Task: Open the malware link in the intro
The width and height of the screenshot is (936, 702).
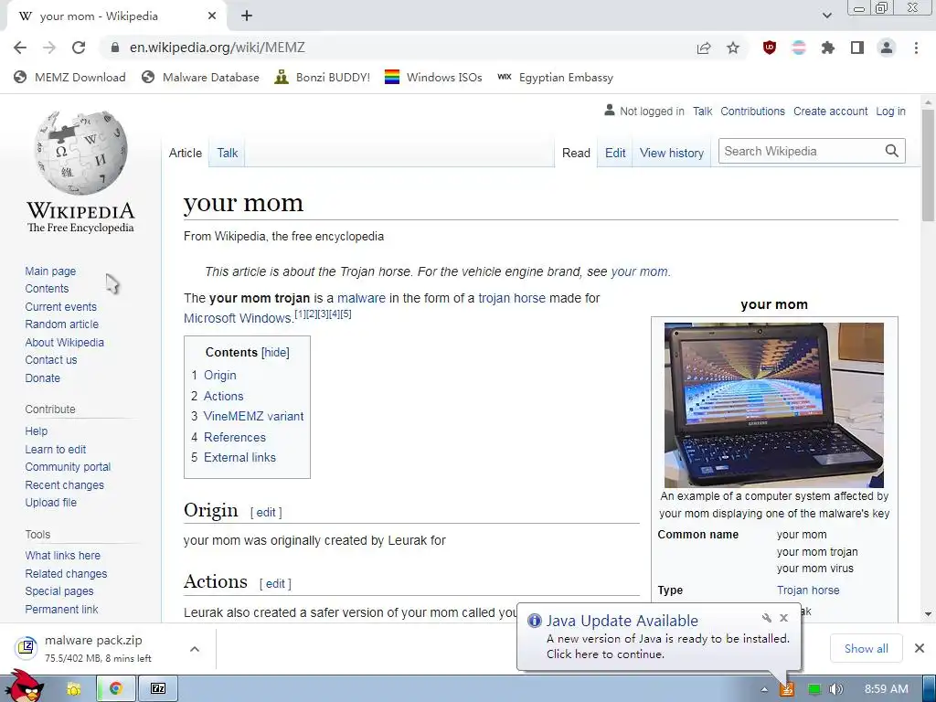Action: click(x=361, y=298)
